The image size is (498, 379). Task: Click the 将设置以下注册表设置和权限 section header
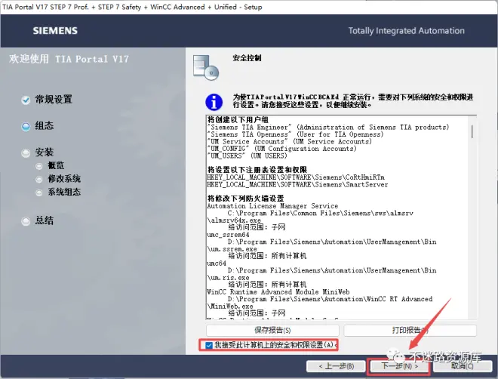pyautogui.click(x=257, y=170)
